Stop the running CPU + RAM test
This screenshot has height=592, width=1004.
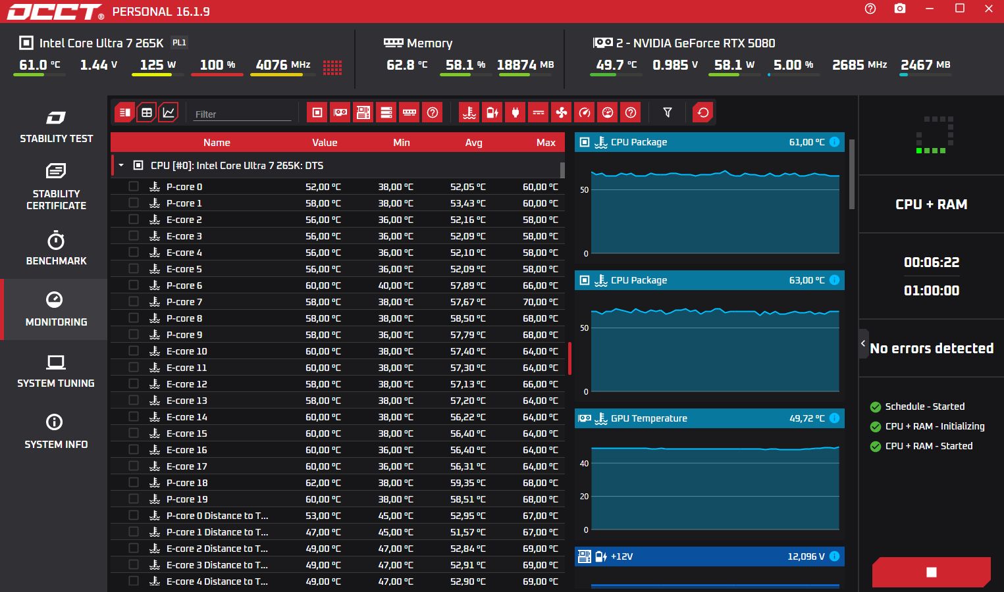pyautogui.click(x=931, y=572)
